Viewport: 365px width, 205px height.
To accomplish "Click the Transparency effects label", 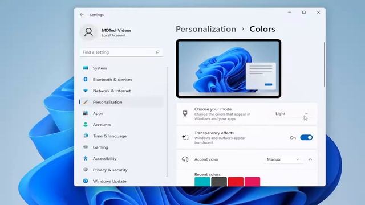I will coord(214,133).
